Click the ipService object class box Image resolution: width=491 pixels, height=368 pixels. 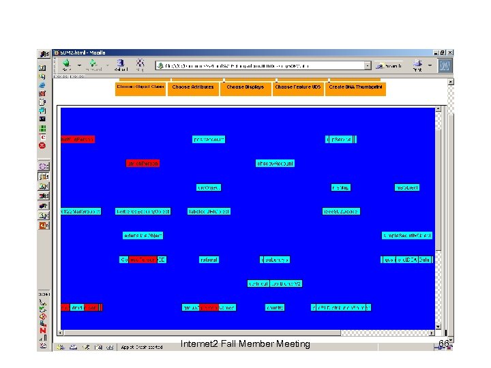[x=341, y=139]
